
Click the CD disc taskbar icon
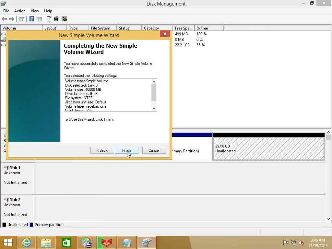tap(86, 243)
